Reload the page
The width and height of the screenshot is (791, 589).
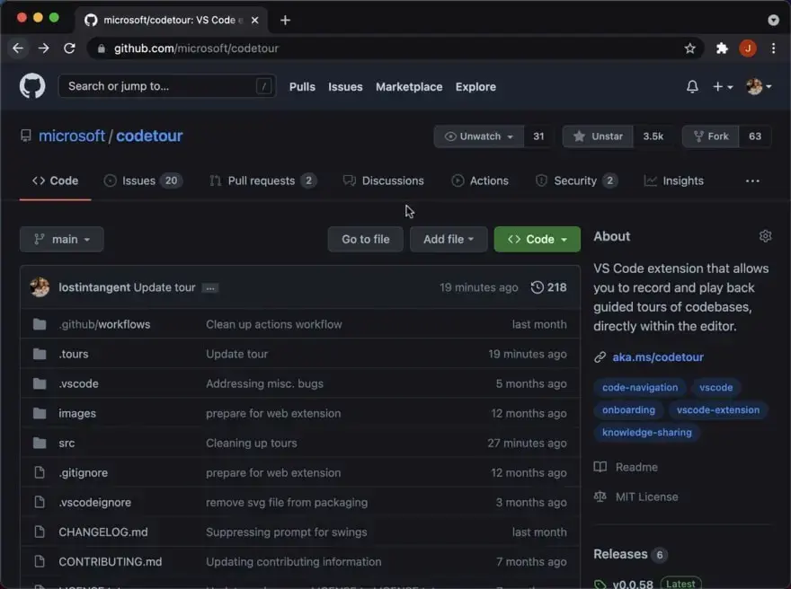(69, 48)
